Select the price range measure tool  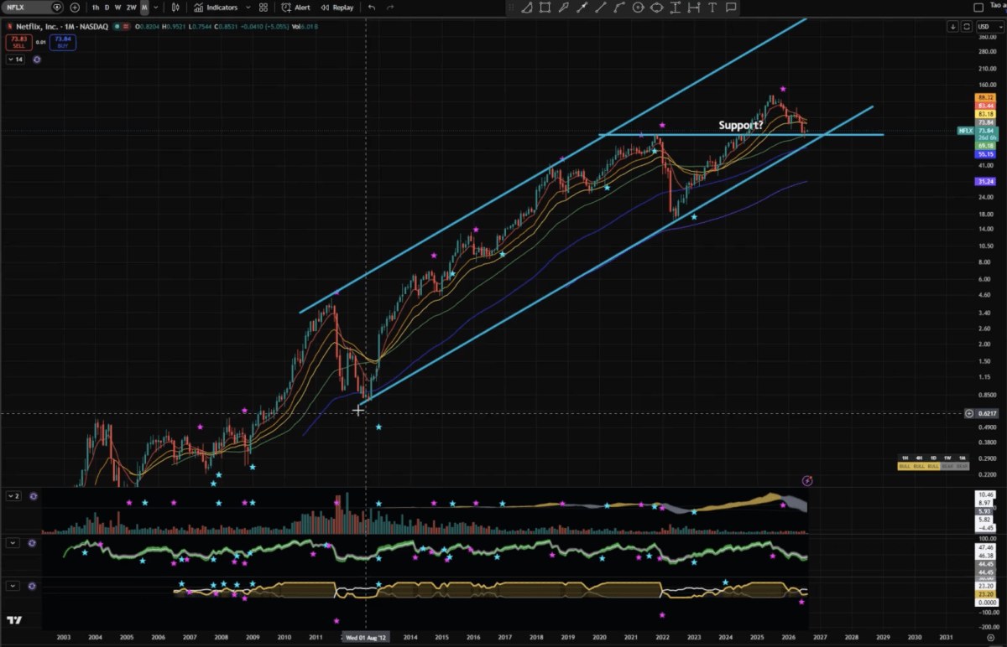coord(676,8)
